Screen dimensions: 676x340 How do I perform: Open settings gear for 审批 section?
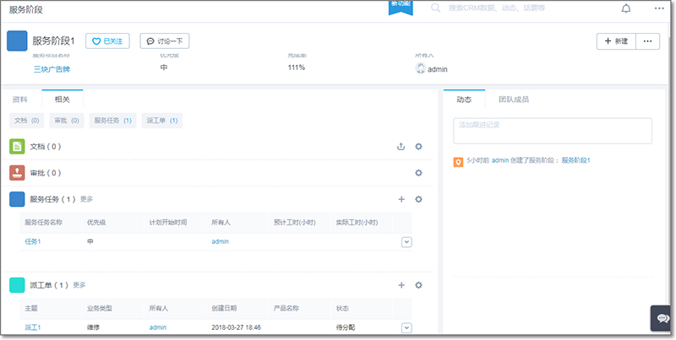(x=418, y=173)
